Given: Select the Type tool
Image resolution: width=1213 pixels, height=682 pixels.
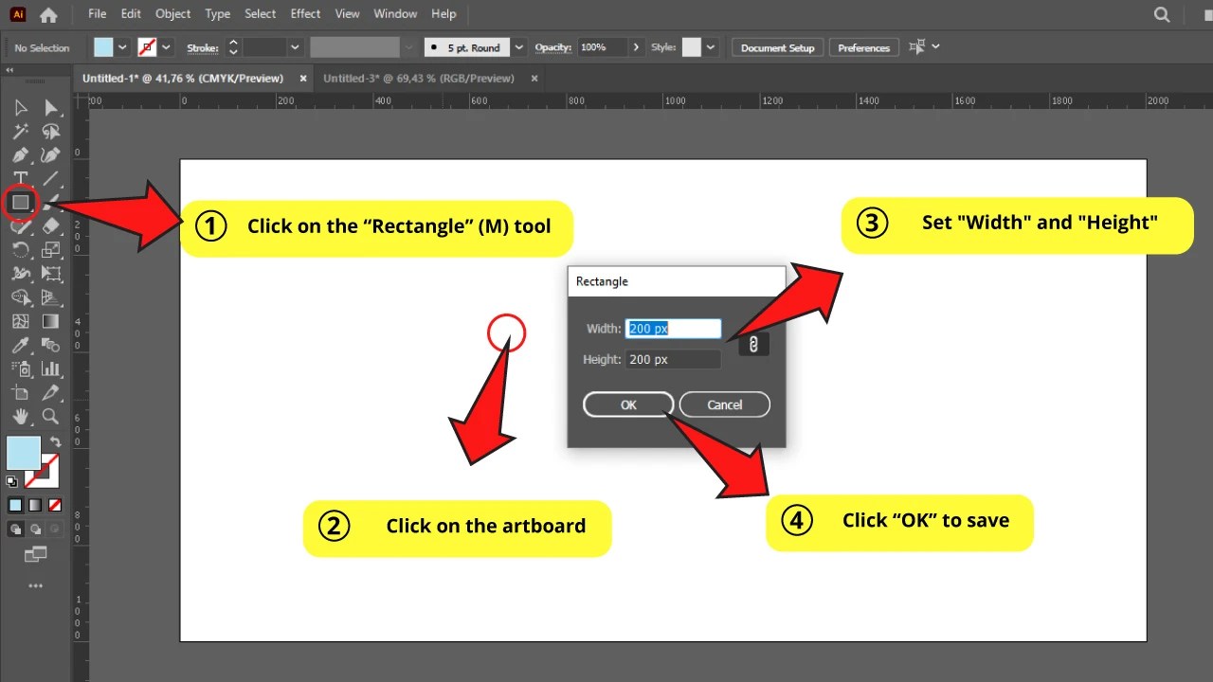Looking at the screenshot, I should [x=20, y=178].
